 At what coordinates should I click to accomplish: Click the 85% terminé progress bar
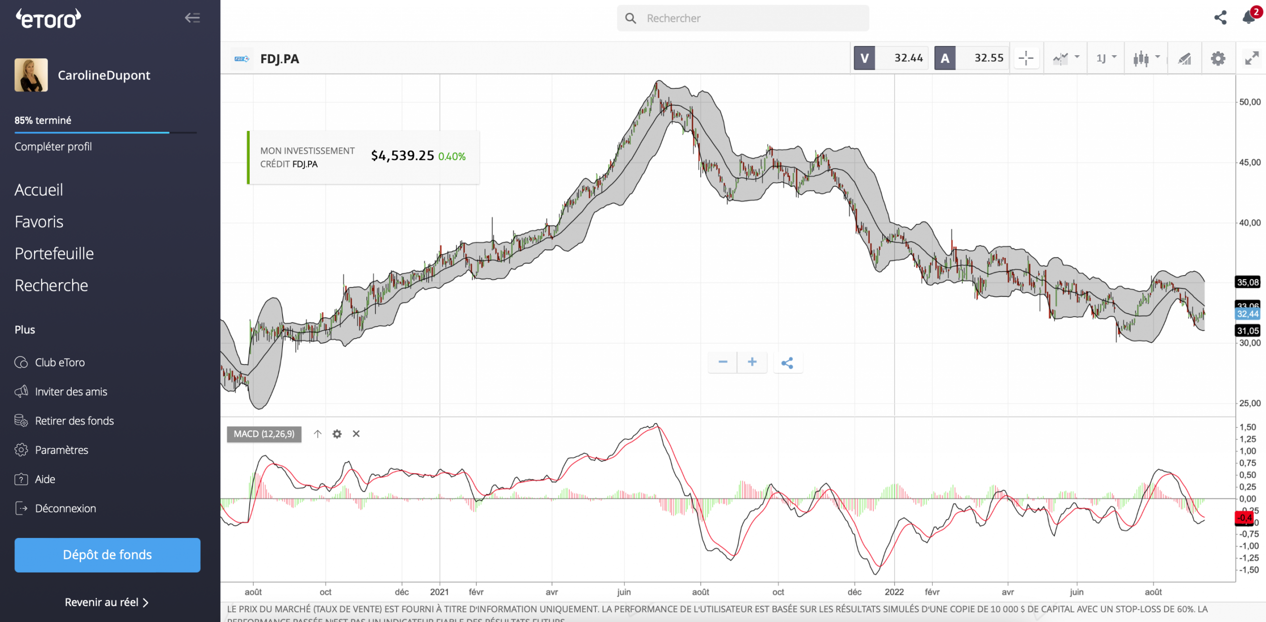click(106, 132)
